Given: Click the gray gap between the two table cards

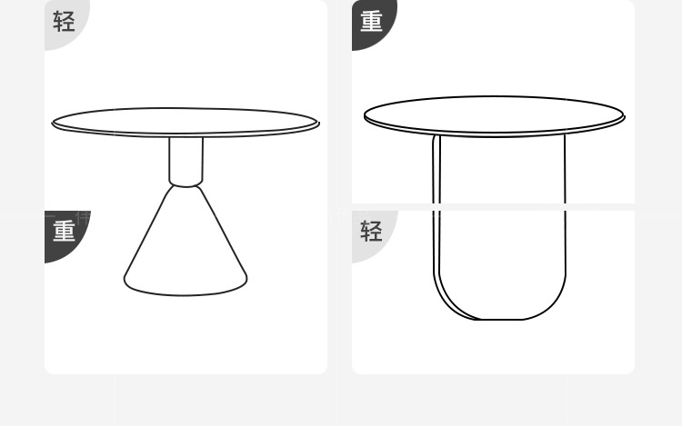Looking at the screenshot, I should tap(339, 187).
